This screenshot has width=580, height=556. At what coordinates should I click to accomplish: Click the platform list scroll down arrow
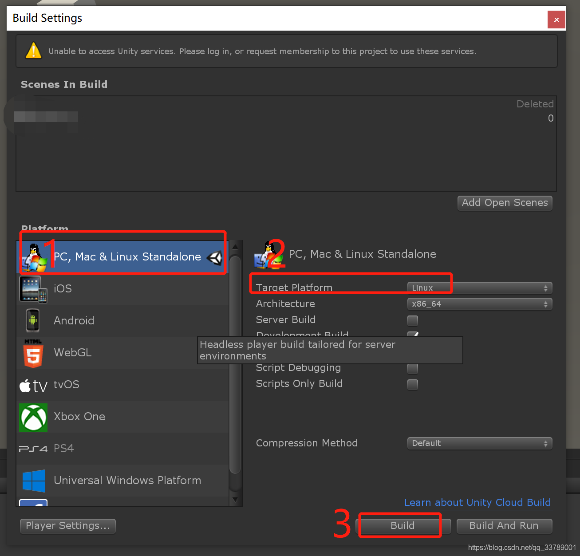point(235,500)
